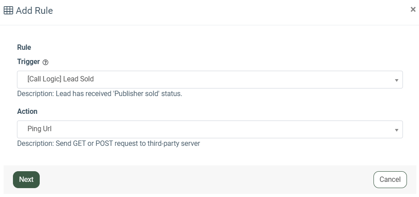The height and width of the screenshot is (197, 419).
Task: Open the Trigger dropdown showing Lead Sold
Action: pos(210,80)
